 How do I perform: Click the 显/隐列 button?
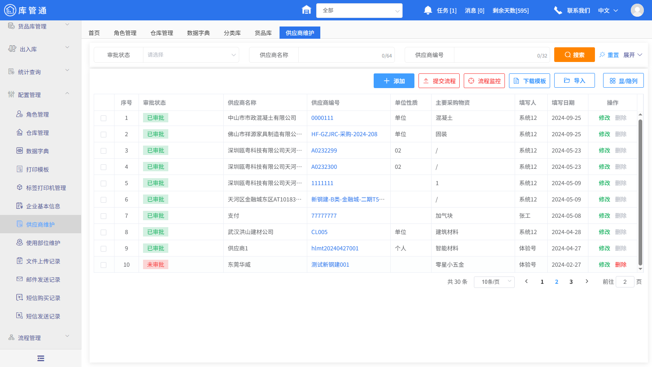[x=623, y=81]
